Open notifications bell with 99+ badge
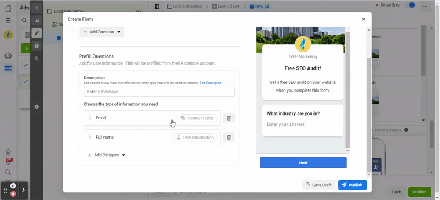Viewport: 440px width, 200px height. tap(9, 162)
